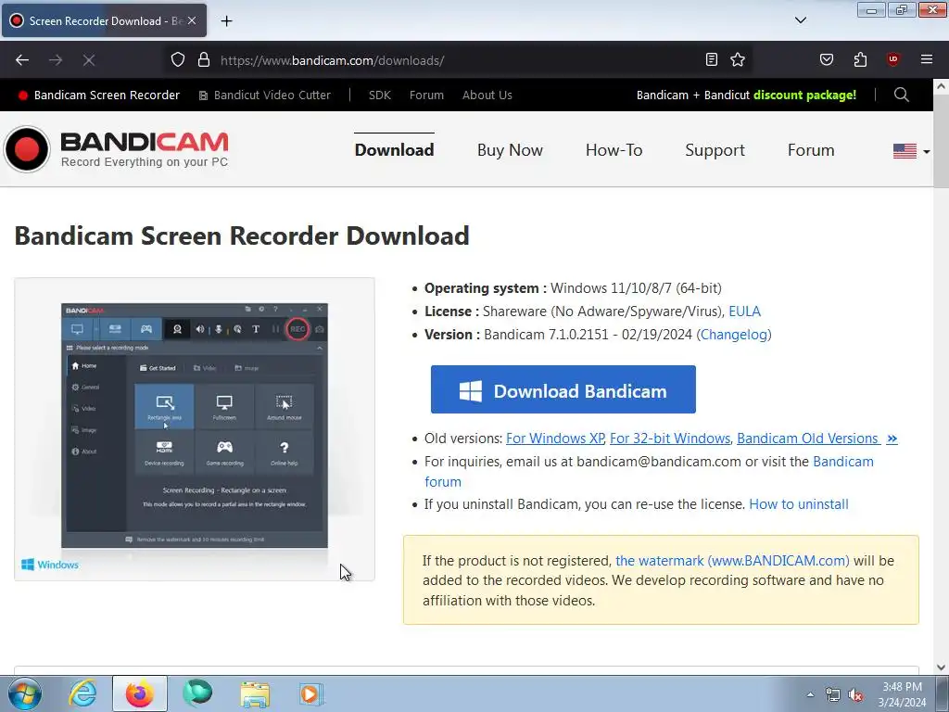Open the Firefox hamburger menu
The width and height of the screenshot is (949, 712).
point(926,59)
